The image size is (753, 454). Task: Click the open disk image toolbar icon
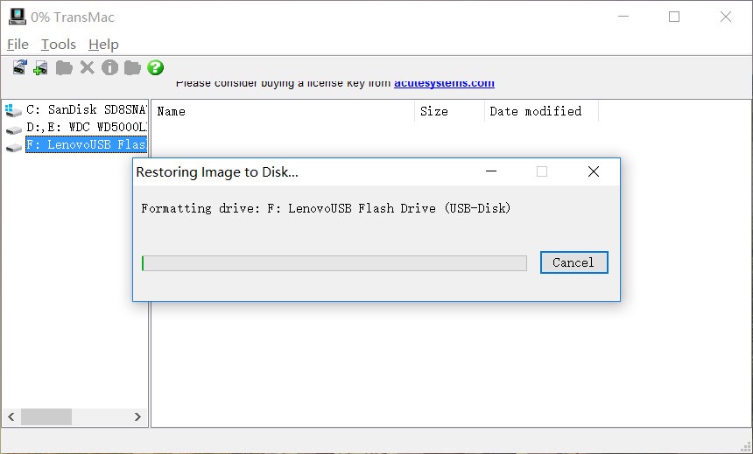point(19,67)
